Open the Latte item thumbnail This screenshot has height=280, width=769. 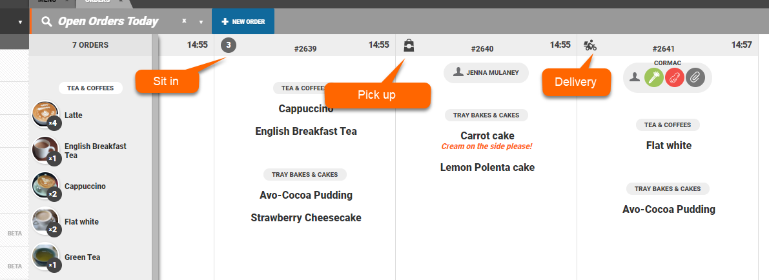point(45,115)
